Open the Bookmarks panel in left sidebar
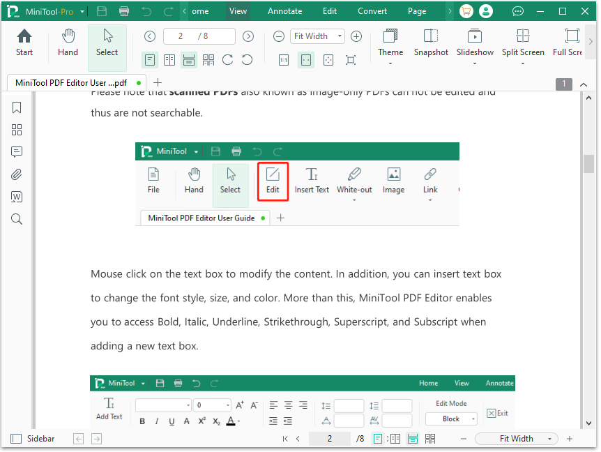Viewport: 601px width, 452px height. click(x=17, y=107)
